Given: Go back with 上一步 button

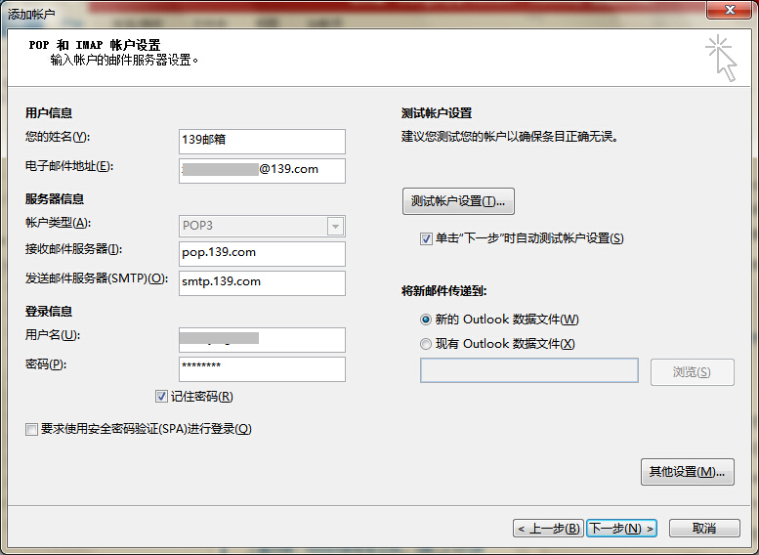Looking at the screenshot, I should [x=548, y=528].
